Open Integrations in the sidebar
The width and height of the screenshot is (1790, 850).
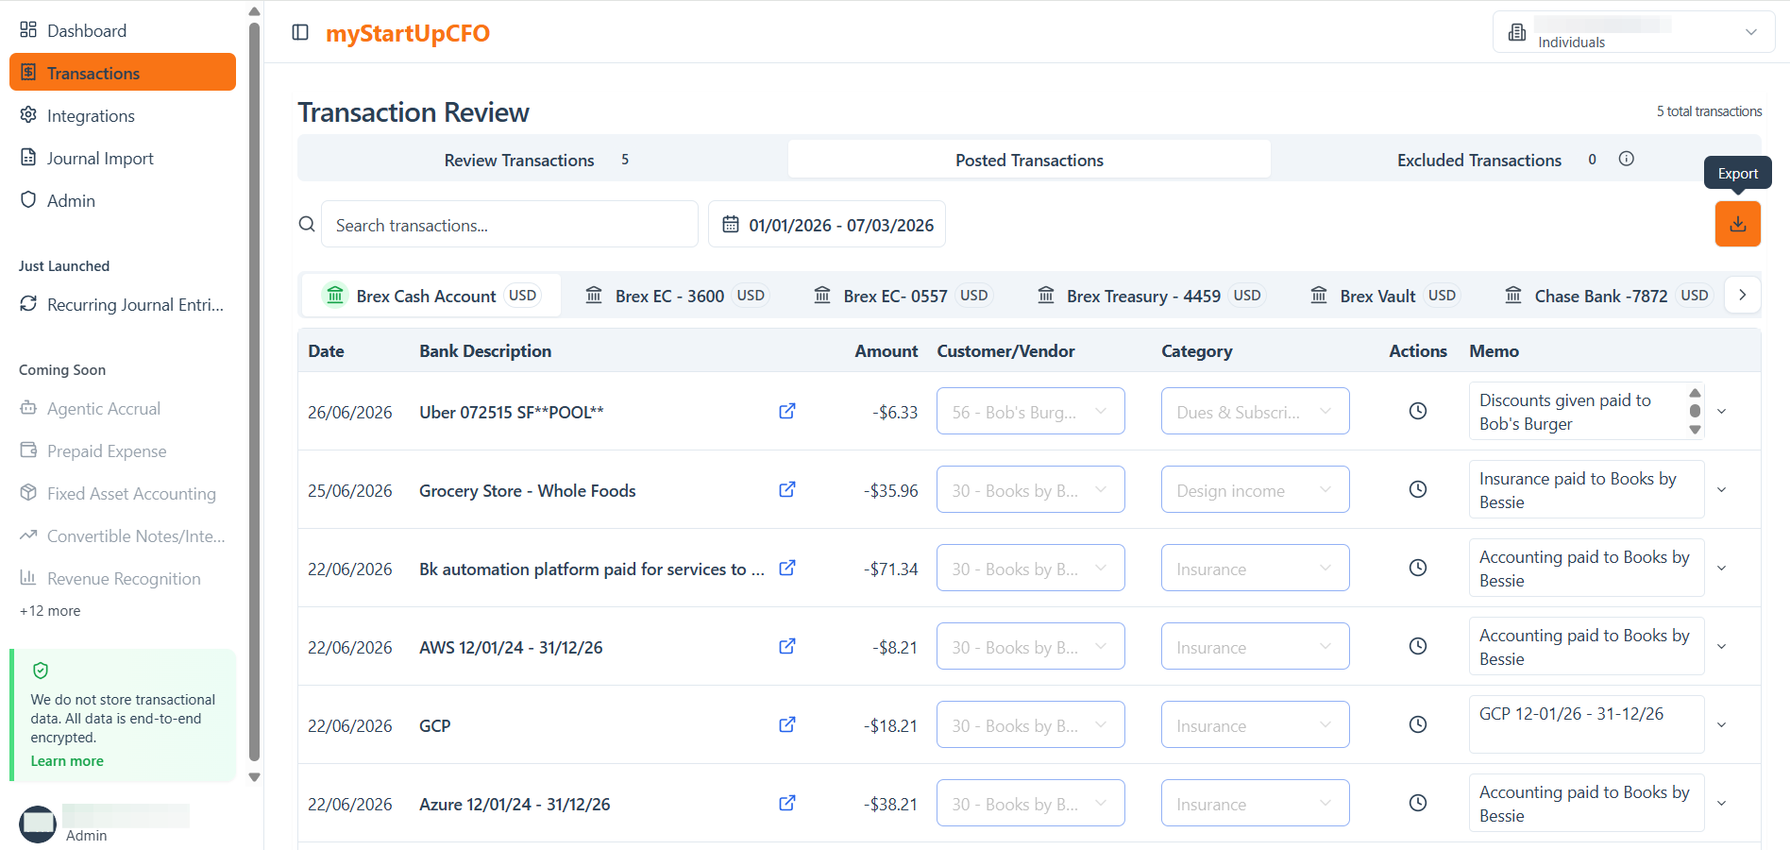[123, 115]
